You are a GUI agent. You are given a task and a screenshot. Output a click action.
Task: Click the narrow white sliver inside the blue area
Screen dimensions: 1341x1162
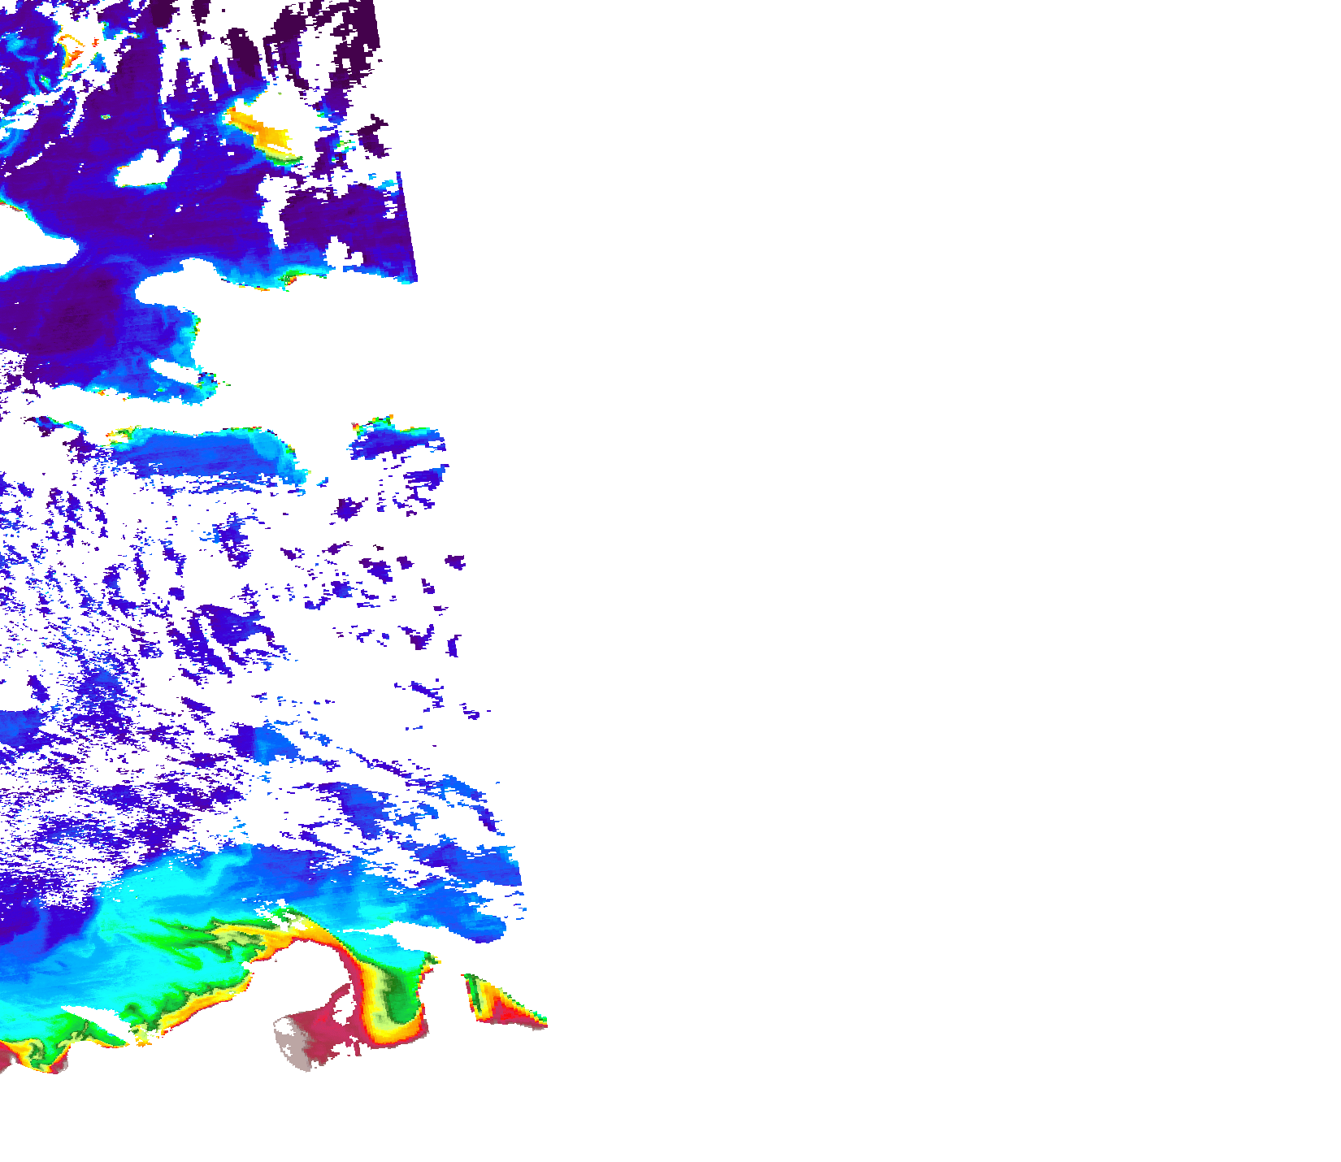175,371
